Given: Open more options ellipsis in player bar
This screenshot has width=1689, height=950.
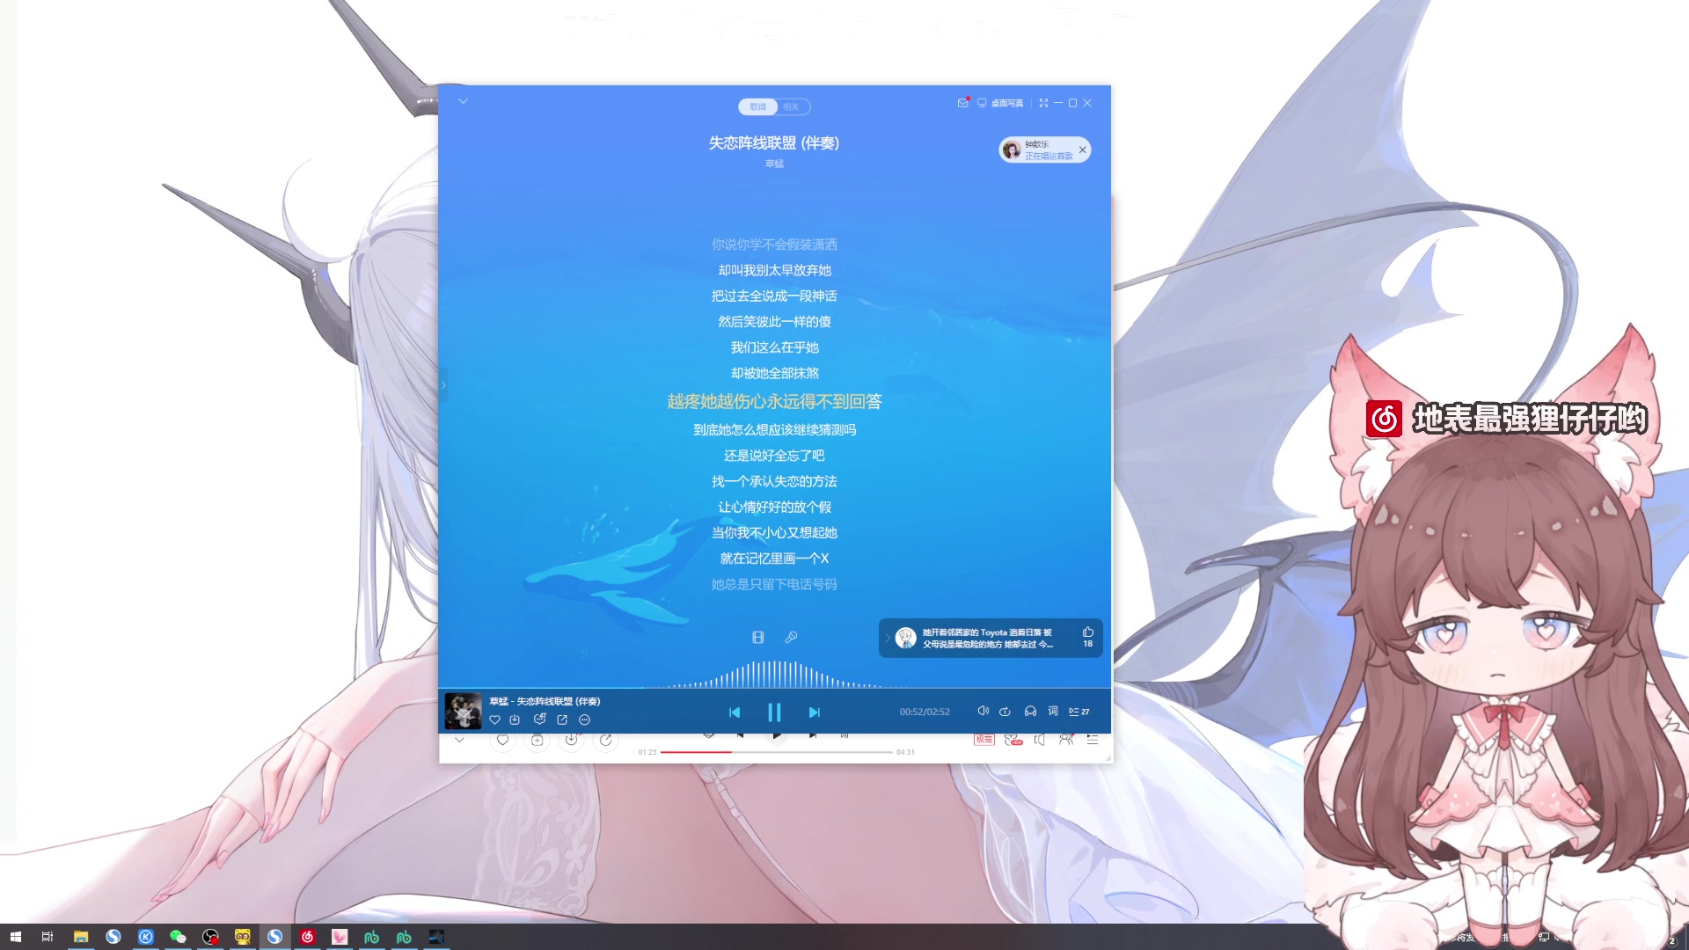Looking at the screenshot, I should (585, 720).
